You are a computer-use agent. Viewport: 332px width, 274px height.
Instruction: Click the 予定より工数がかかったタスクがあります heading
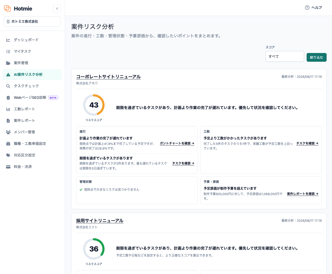click(x=235, y=138)
